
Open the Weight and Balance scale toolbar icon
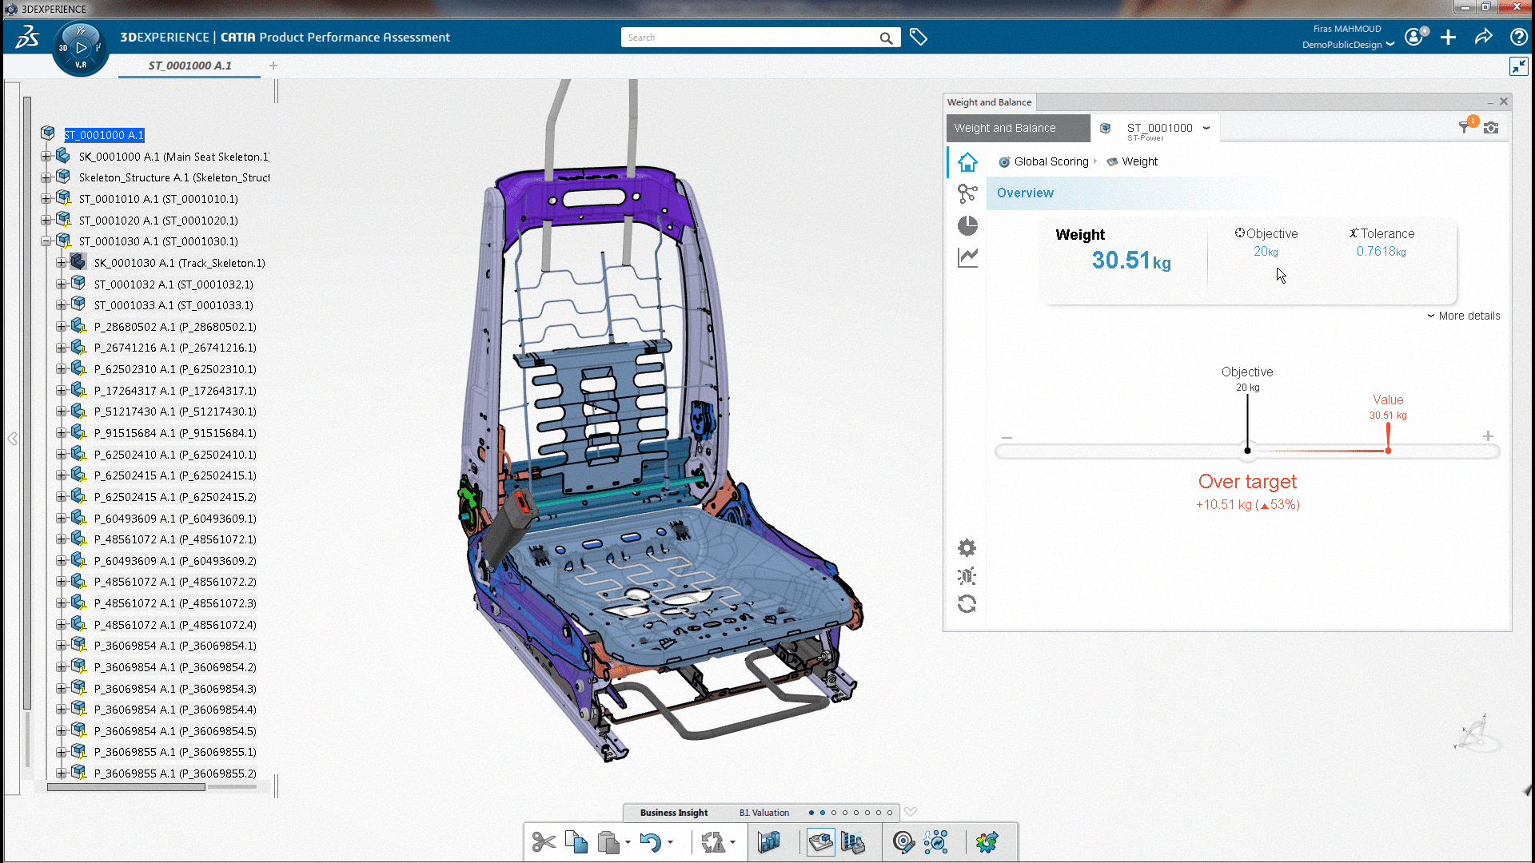pyautogui.click(x=820, y=842)
